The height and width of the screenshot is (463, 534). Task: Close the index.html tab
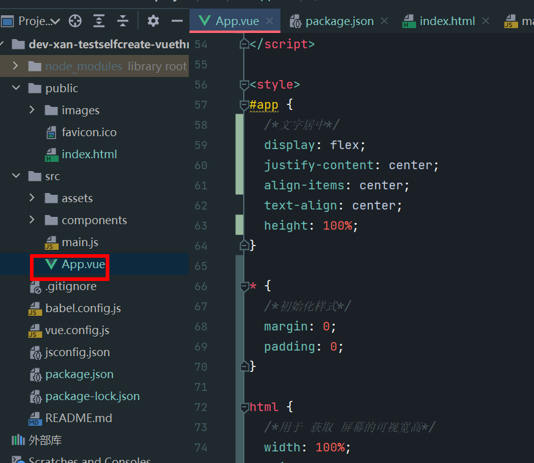pos(485,21)
